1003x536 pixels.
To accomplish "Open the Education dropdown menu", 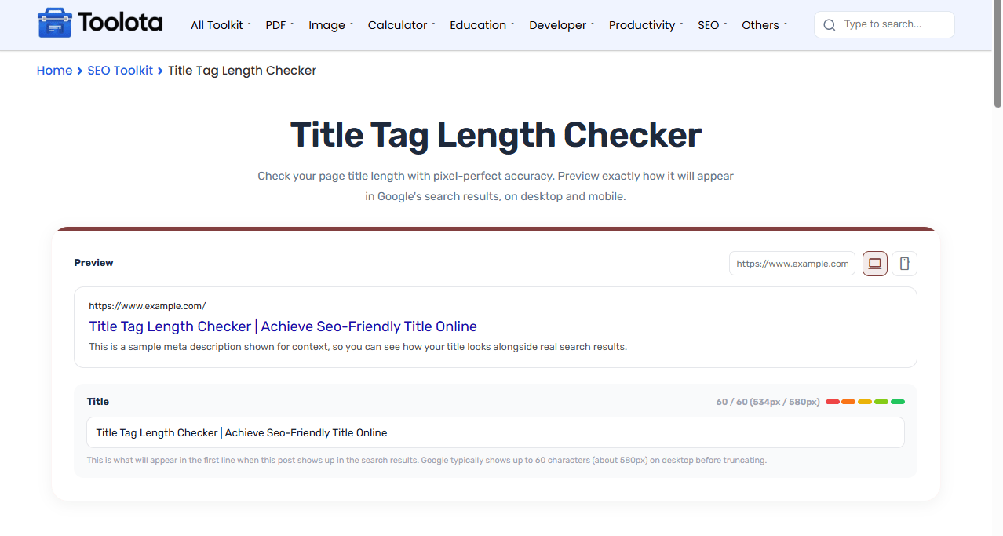I will [482, 25].
